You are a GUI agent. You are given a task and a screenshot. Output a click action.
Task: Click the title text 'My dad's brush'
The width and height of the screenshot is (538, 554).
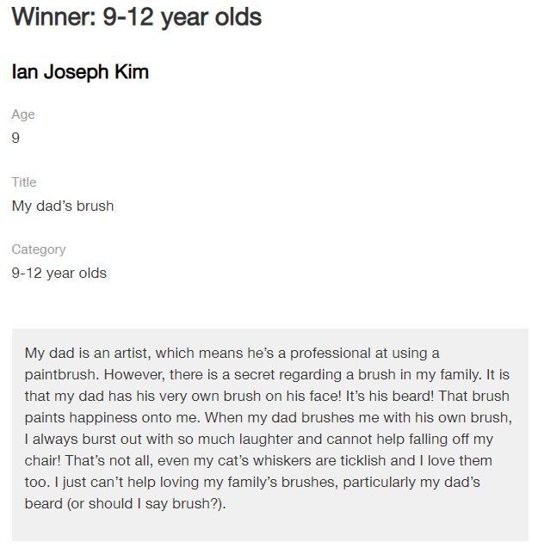[x=63, y=206]
